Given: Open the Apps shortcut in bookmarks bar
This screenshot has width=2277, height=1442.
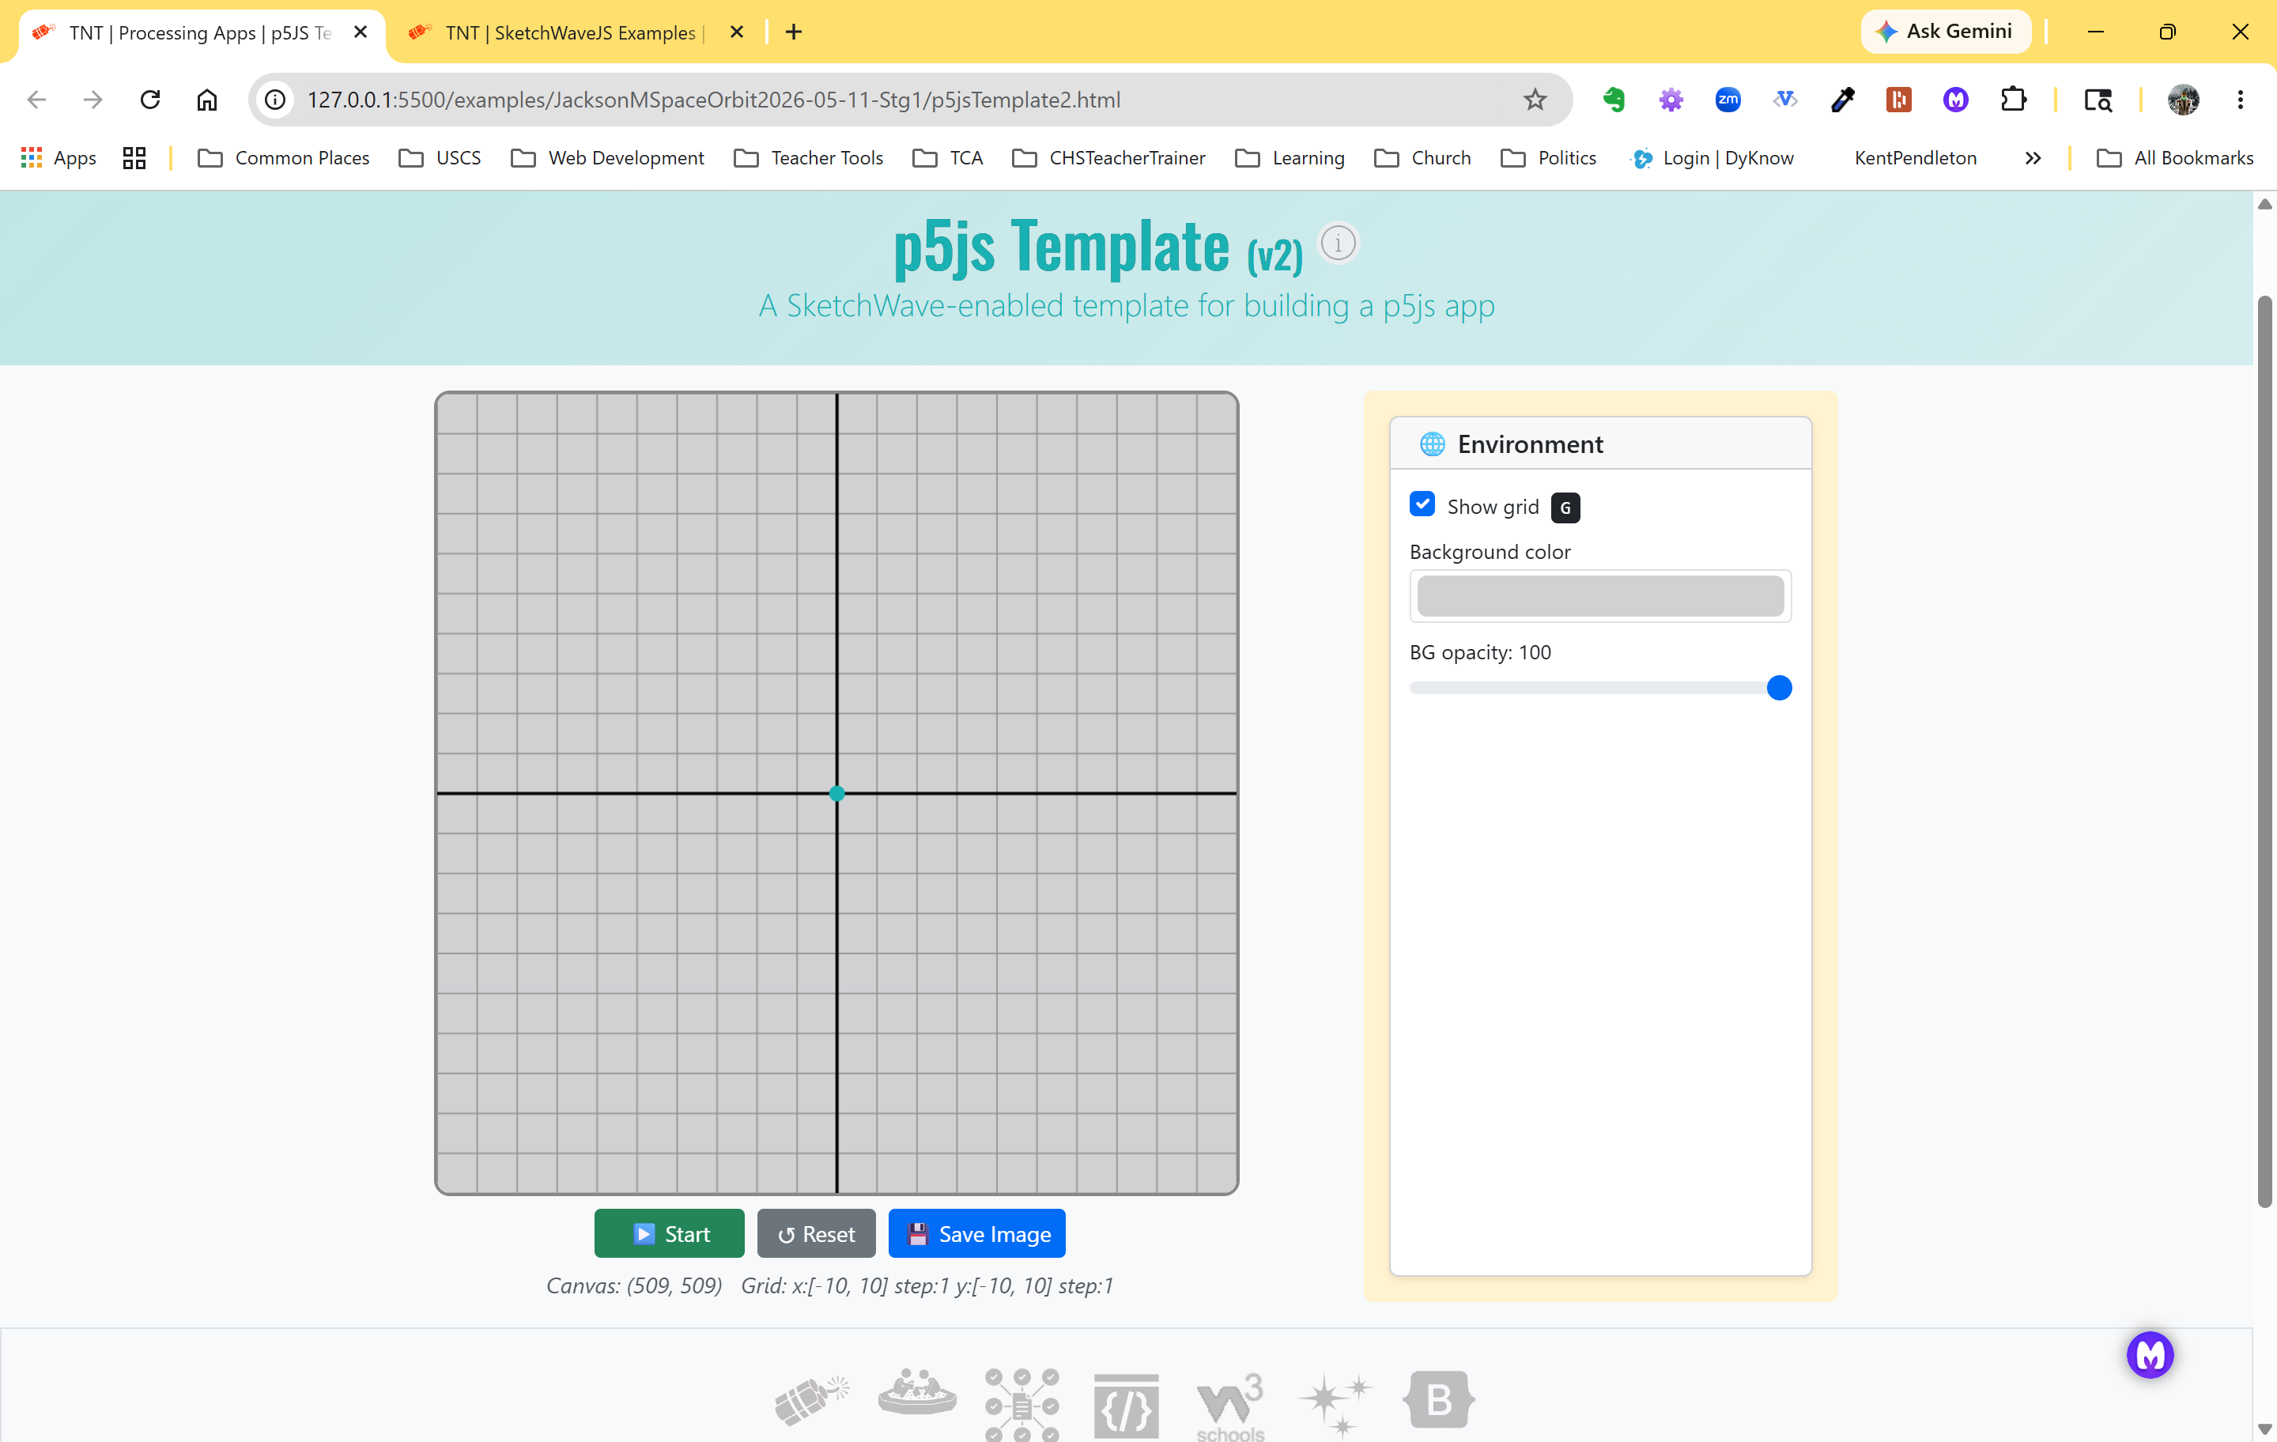Looking at the screenshot, I should coord(59,158).
